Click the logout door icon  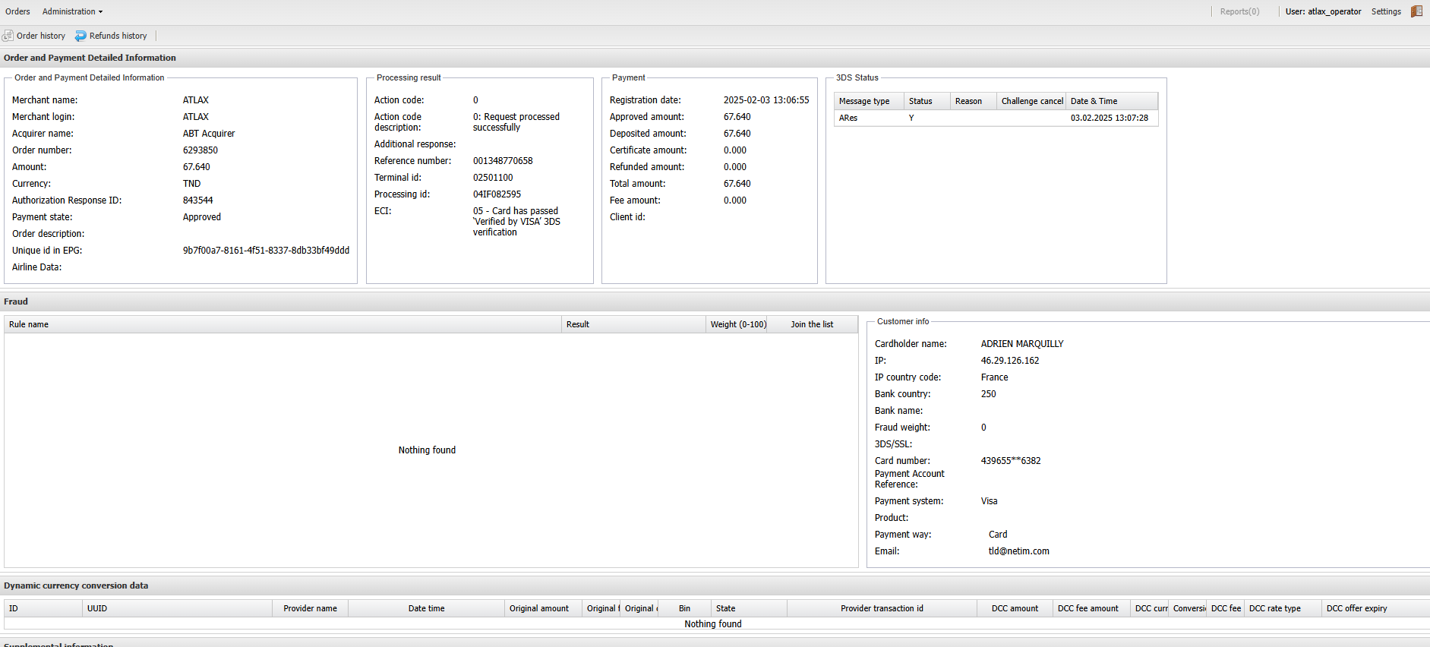point(1416,11)
